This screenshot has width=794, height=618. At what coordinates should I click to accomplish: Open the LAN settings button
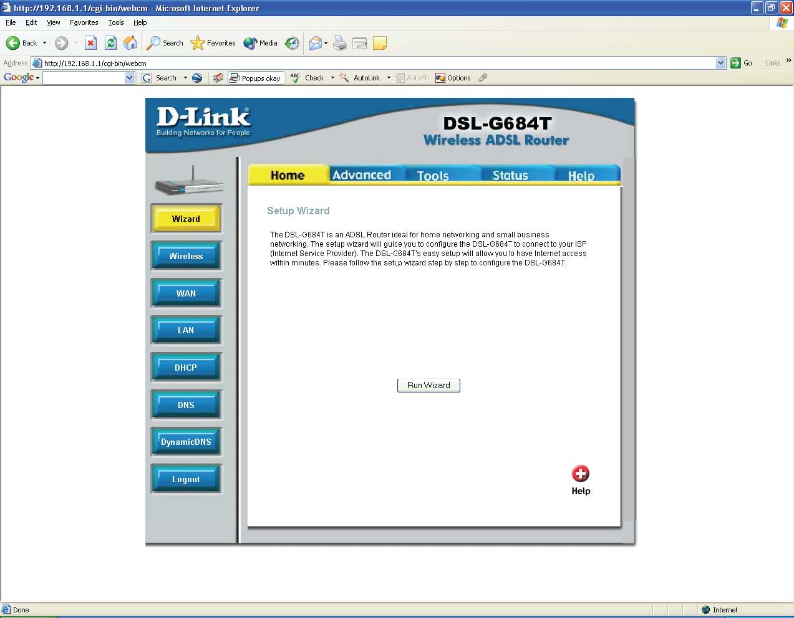pos(186,330)
